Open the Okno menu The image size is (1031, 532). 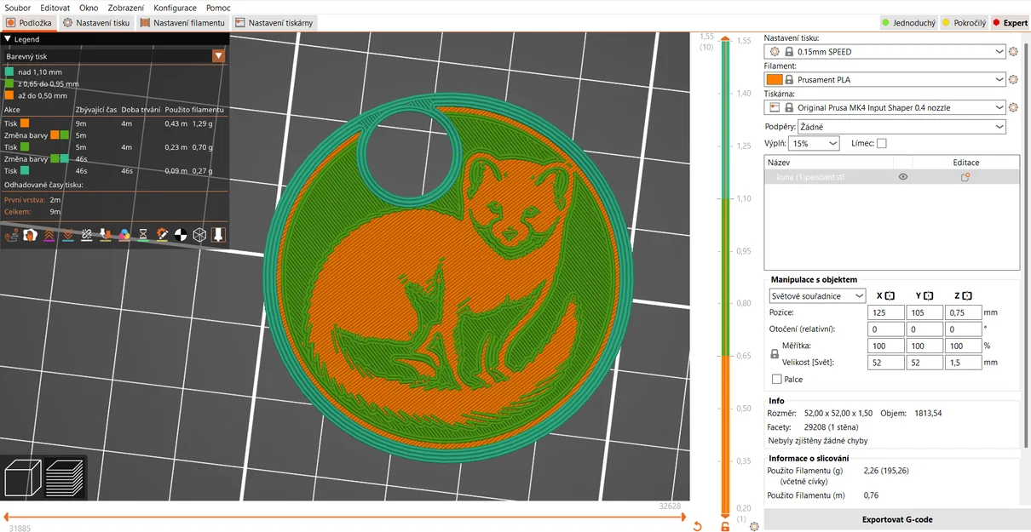click(x=89, y=8)
